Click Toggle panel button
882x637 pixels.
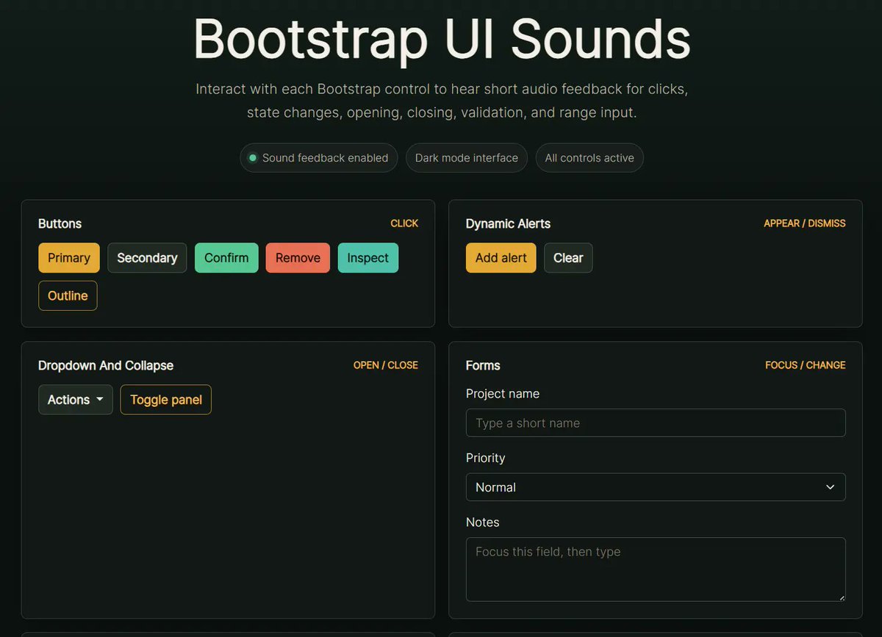click(166, 400)
